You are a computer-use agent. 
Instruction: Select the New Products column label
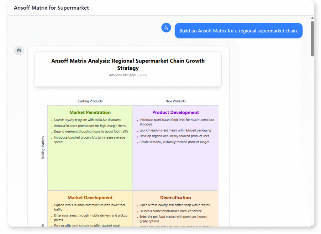click(x=176, y=101)
